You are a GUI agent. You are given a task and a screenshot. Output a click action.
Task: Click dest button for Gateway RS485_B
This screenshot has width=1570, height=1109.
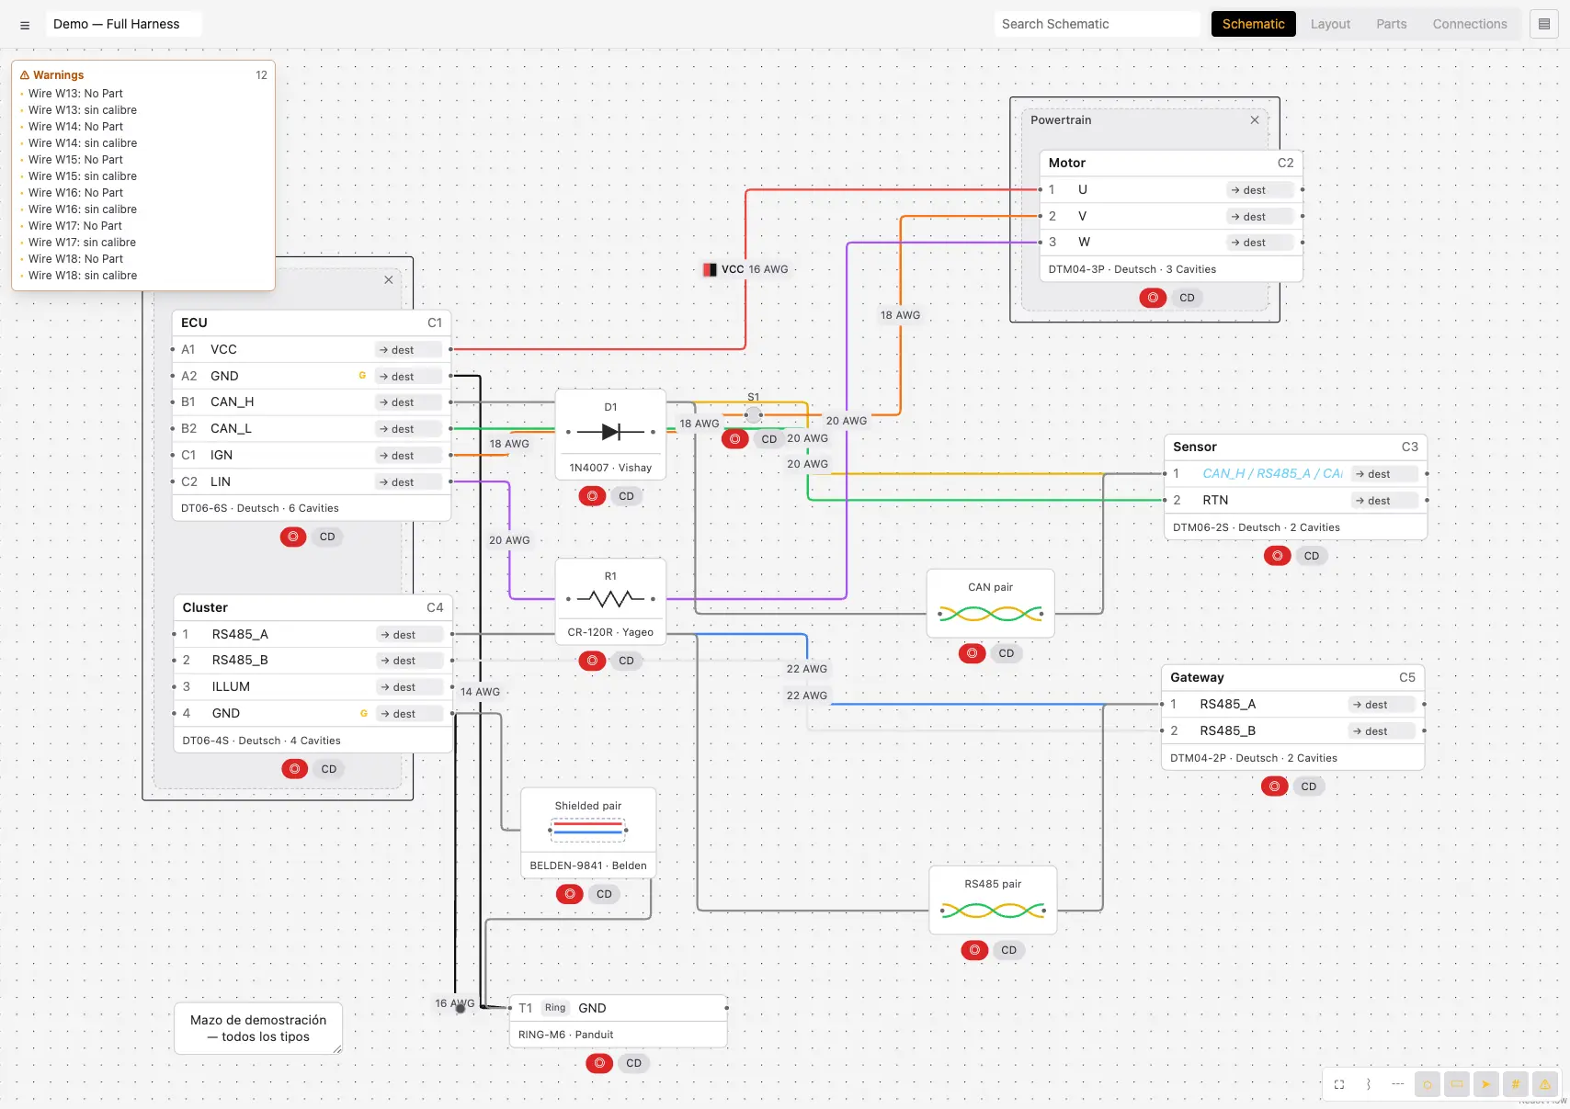click(1382, 731)
